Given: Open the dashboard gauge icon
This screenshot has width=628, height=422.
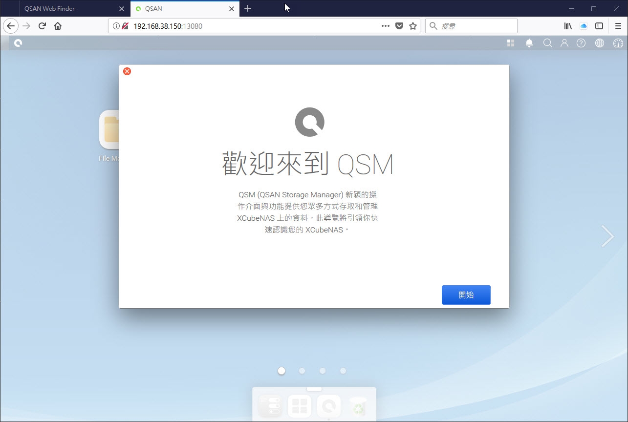Looking at the screenshot, I should [618, 43].
